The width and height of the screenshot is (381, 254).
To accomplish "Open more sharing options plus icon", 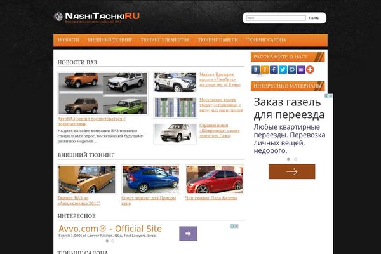I will (310, 69).
